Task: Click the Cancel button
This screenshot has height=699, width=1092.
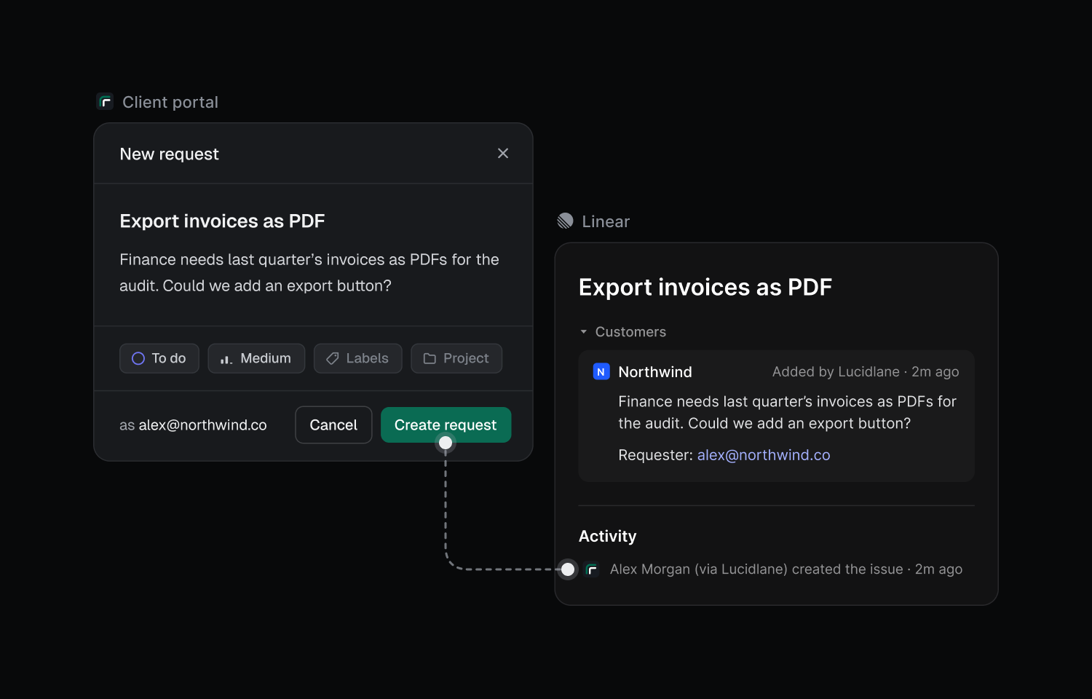Action: pyautogui.click(x=333, y=424)
